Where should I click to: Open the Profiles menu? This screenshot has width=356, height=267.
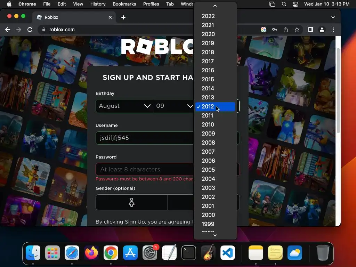point(151,4)
